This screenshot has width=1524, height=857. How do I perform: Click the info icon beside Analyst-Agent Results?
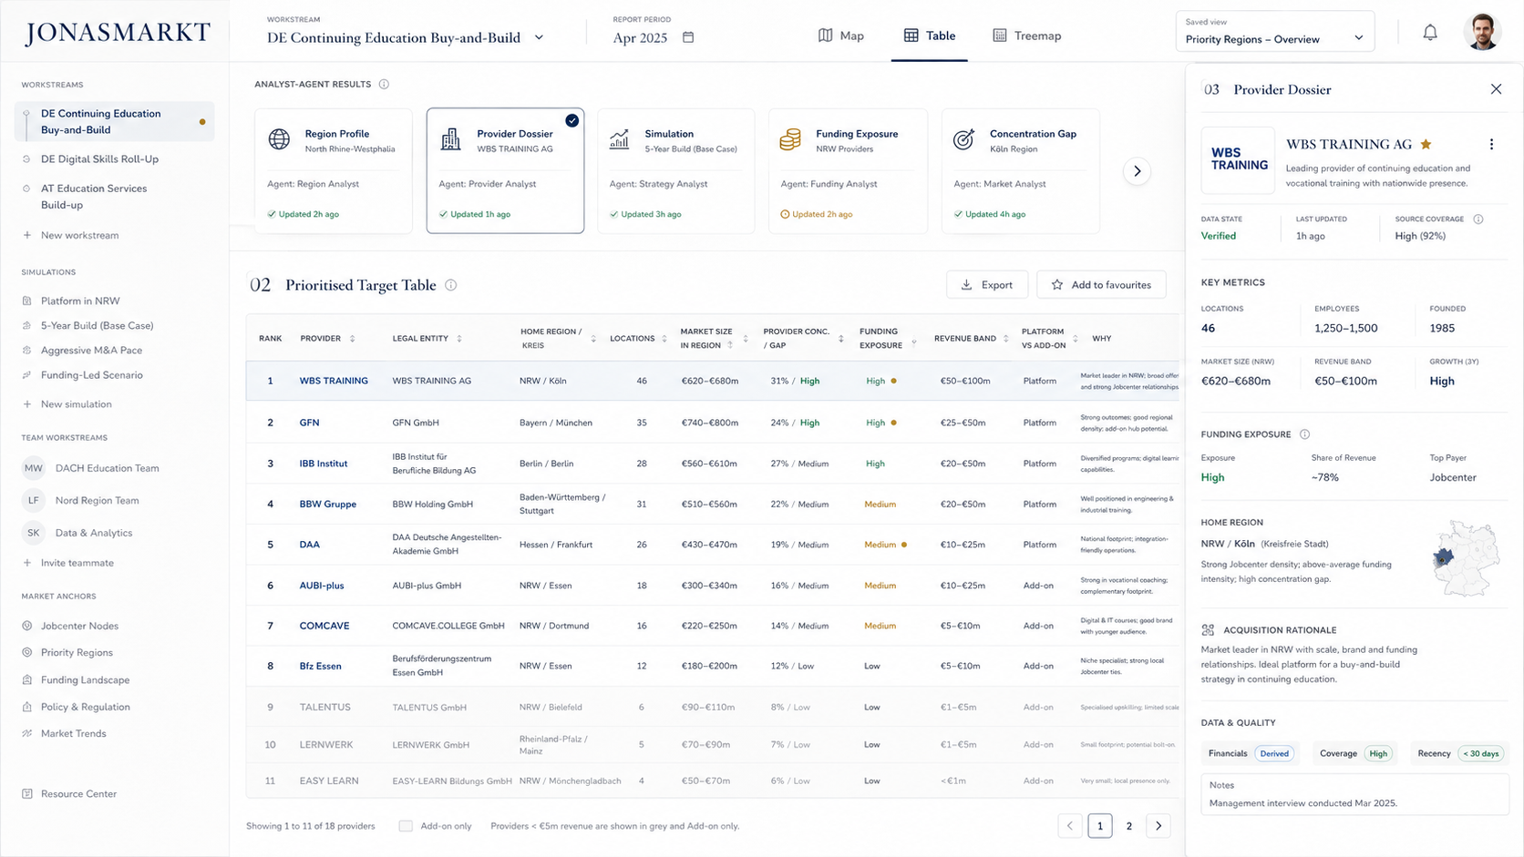384,84
